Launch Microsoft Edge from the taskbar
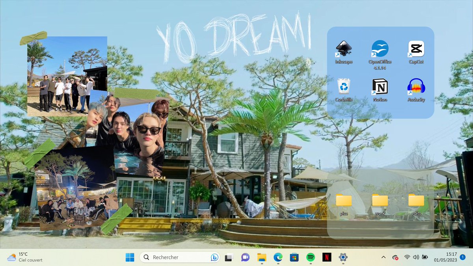This screenshot has height=266, width=473. [x=278, y=257]
